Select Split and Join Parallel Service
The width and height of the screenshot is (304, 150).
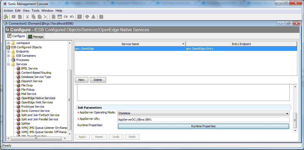(40, 120)
